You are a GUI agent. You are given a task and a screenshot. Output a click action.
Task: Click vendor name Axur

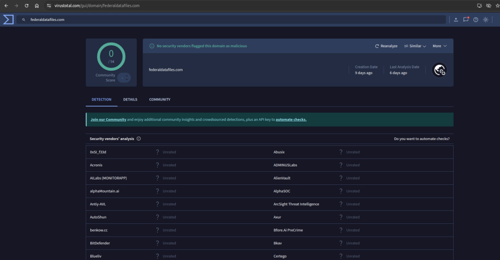click(x=277, y=217)
